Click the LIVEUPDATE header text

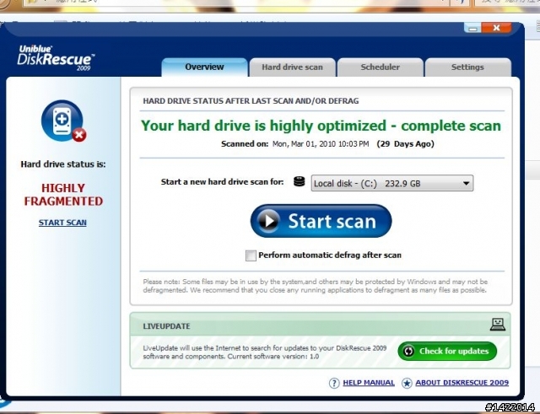(x=166, y=326)
